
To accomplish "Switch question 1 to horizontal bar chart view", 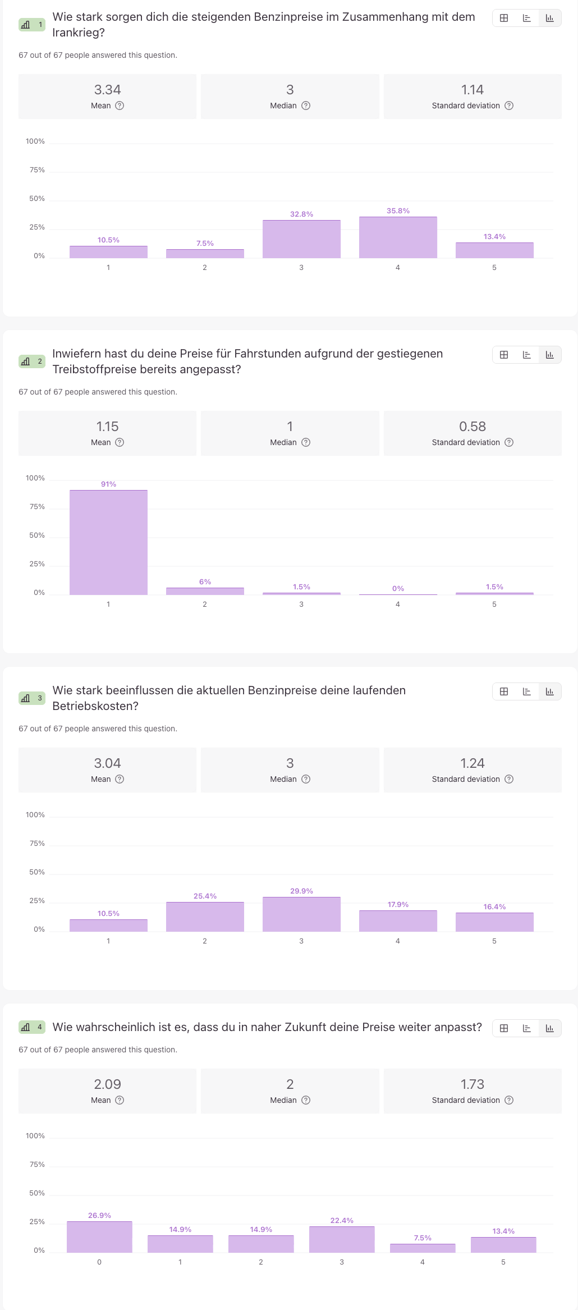I will point(526,18).
